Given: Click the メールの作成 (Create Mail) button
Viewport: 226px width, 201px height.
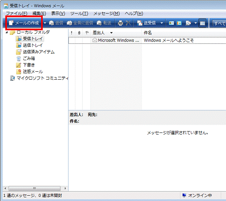Looking at the screenshot, I should (x=24, y=23).
